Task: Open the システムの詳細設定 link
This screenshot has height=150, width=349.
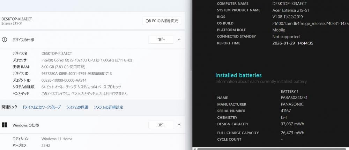Action: [109, 107]
